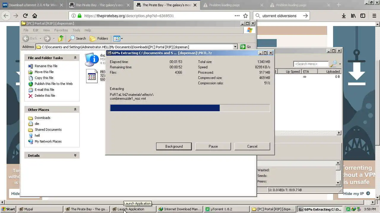Collapse Other Places panel

point(75,109)
